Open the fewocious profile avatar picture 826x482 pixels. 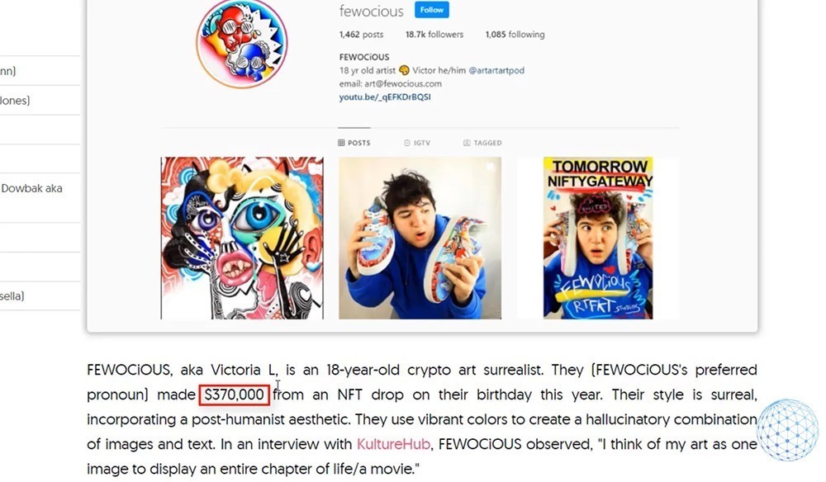tap(242, 43)
